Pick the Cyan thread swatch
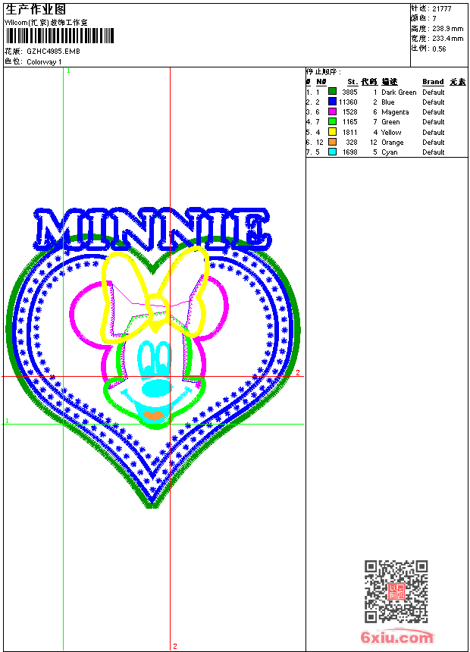The width and height of the screenshot is (470, 652). point(332,152)
